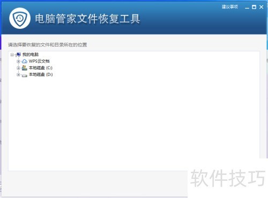Viewport: 268px width, 198px height.
Task: Click the 我的电脑 computer icon
Action: pyautogui.click(x=18, y=55)
